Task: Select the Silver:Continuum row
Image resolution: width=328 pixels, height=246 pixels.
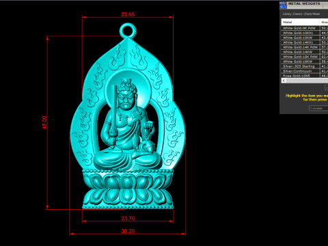Action: click(305, 71)
